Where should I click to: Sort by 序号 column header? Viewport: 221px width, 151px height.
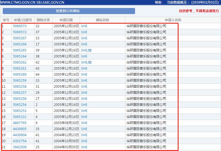tap(6, 20)
